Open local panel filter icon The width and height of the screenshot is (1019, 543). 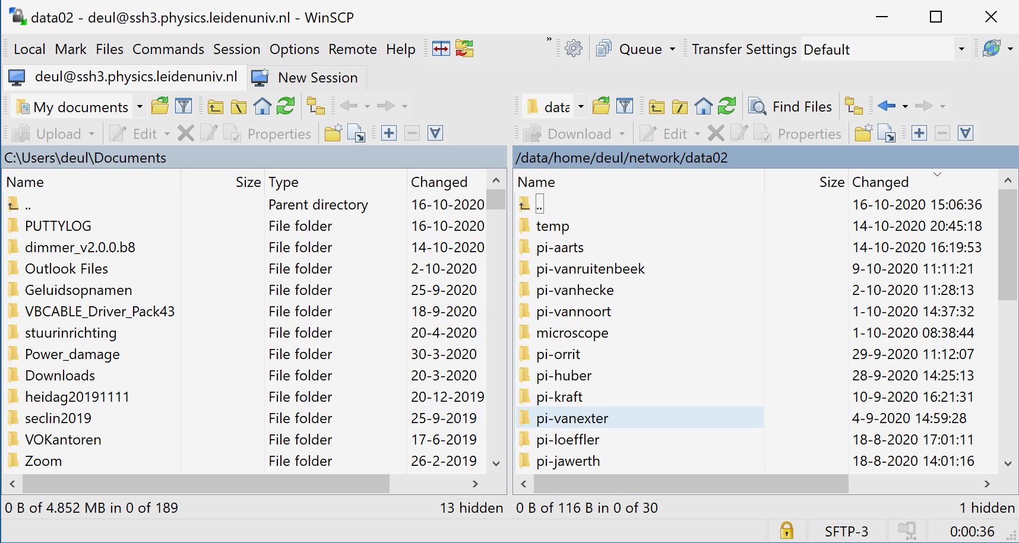tap(183, 107)
